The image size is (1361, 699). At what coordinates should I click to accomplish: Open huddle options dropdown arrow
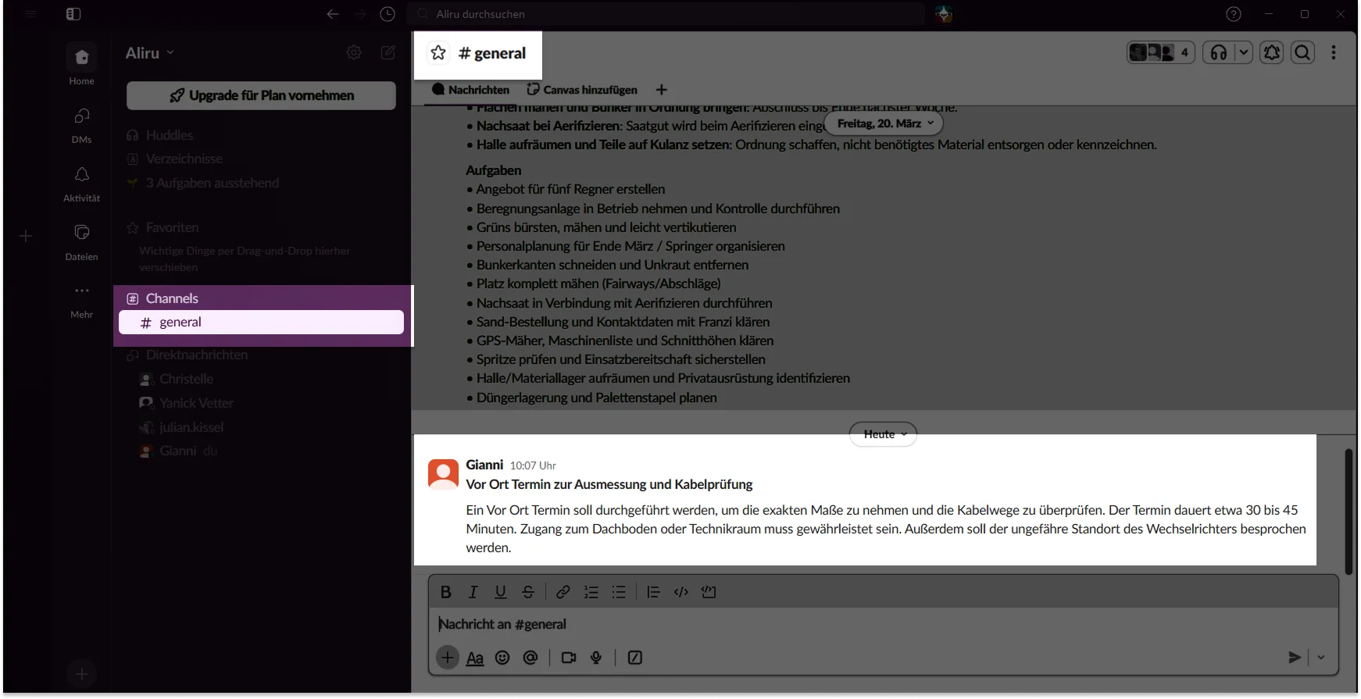[x=1243, y=52]
